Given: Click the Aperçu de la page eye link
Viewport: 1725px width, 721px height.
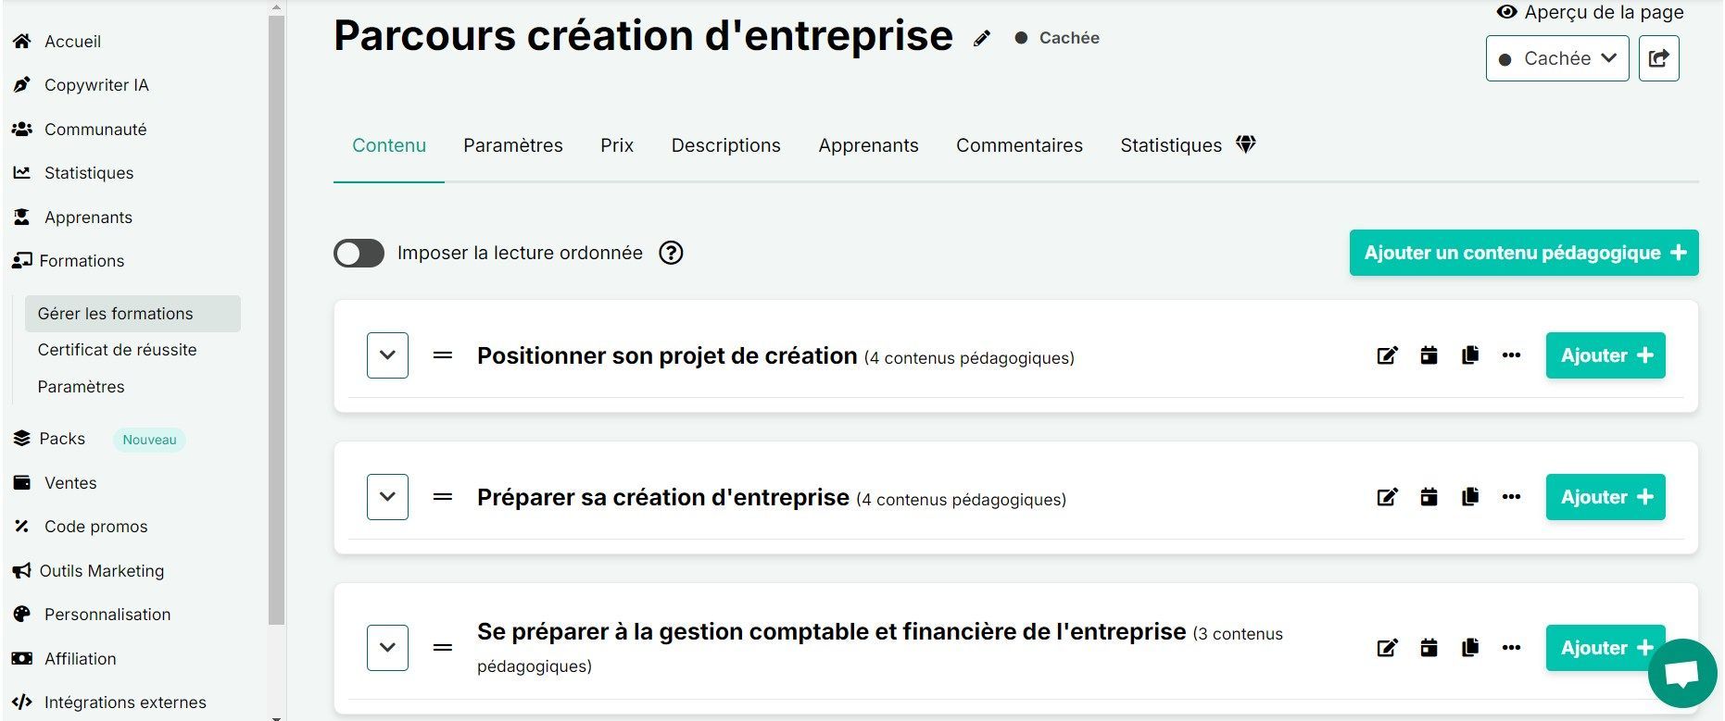Looking at the screenshot, I should click(1590, 12).
